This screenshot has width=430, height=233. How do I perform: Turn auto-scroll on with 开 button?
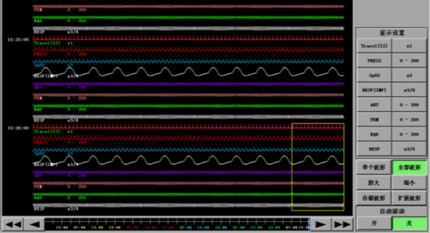[x=374, y=223]
